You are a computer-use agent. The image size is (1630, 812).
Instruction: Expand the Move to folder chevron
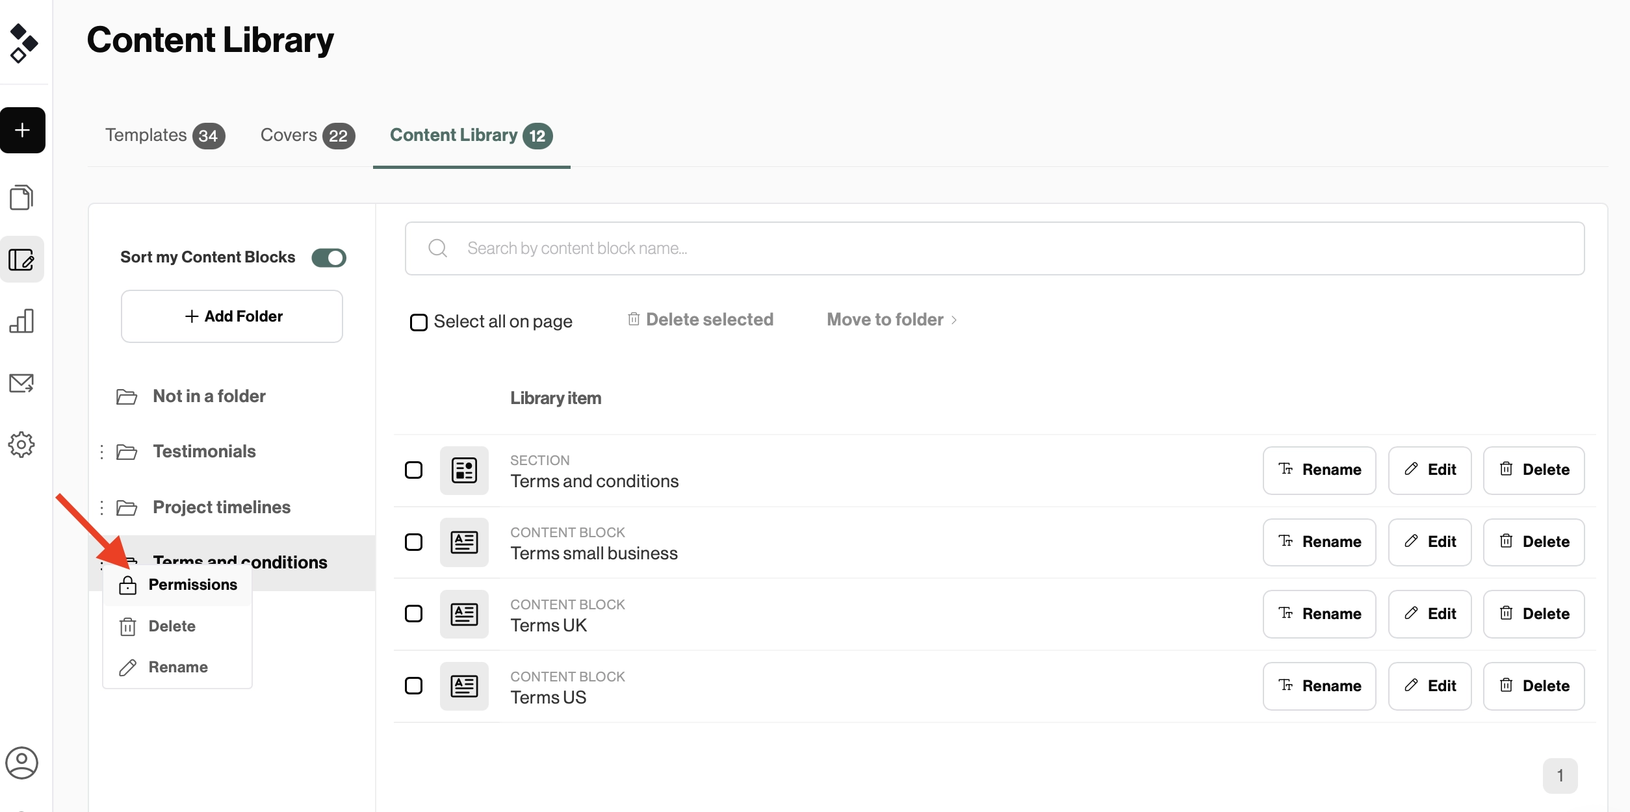point(955,320)
